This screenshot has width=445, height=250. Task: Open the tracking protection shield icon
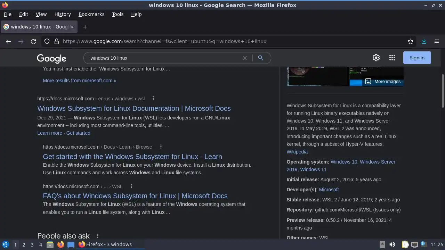point(47,41)
